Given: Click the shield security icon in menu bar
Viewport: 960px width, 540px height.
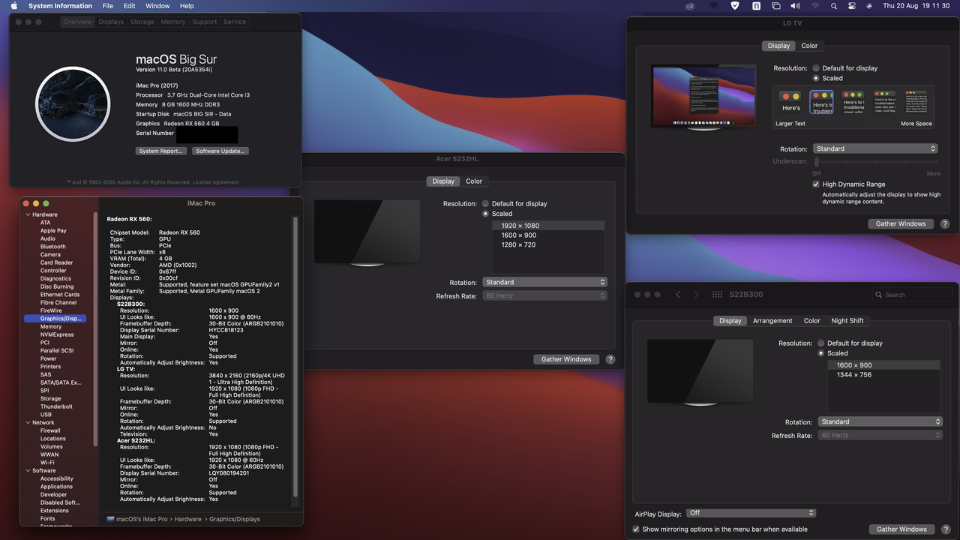Looking at the screenshot, I should click(735, 6).
